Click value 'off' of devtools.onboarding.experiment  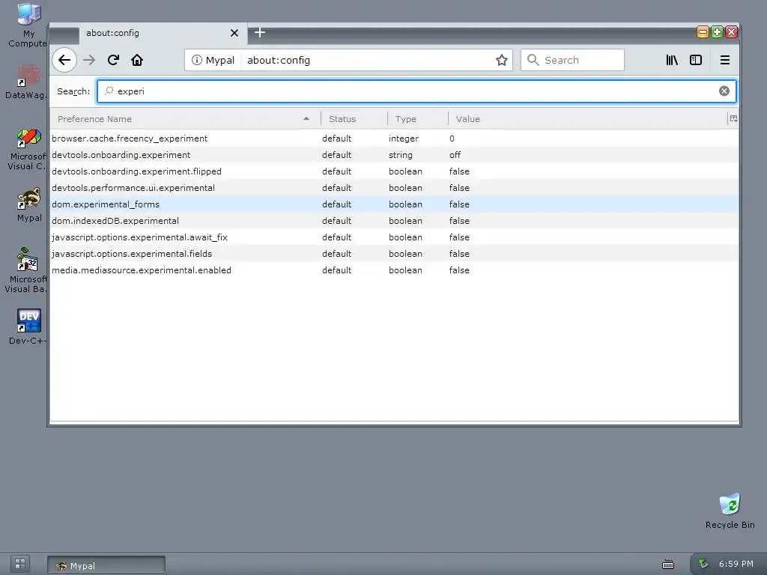coord(455,155)
